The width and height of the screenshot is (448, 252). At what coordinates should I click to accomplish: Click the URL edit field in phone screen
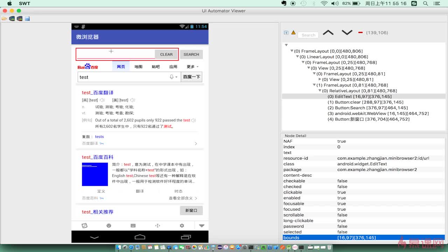[x=115, y=54]
